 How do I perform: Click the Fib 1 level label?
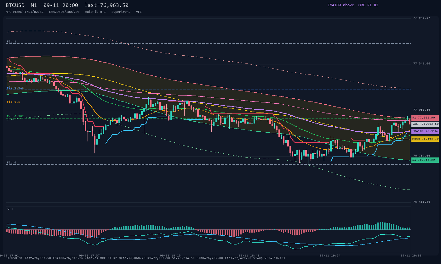(x=12, y=41)
